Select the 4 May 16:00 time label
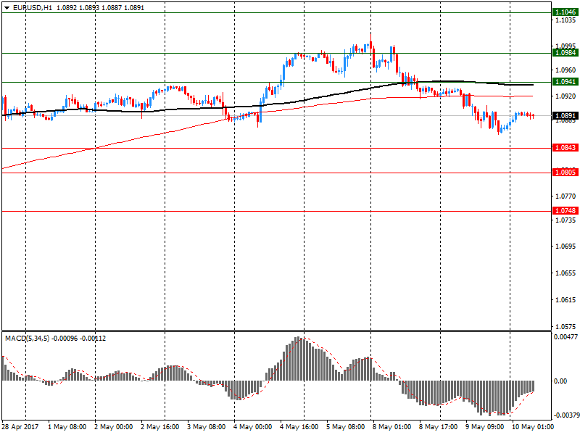This screenshot has height=435, width=580. pyautogui.click(x=299, y=427)
